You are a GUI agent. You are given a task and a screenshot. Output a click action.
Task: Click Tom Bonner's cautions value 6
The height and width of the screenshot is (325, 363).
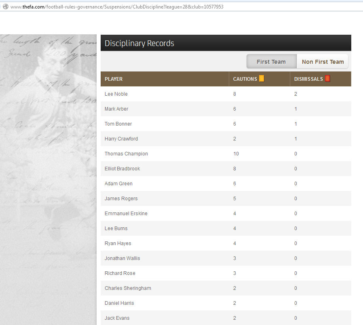tap(234, 124)
